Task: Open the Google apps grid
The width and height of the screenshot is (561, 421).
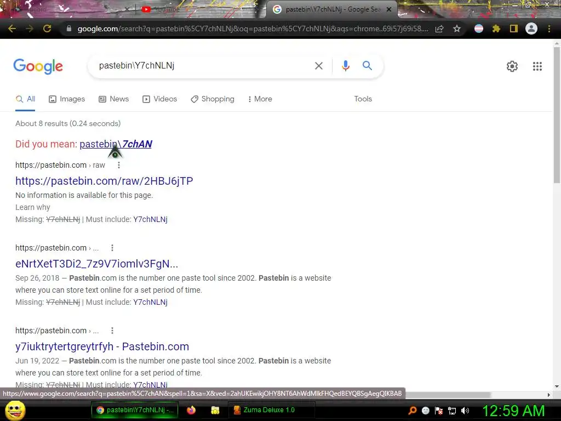Action: click(x=537, y=66)
